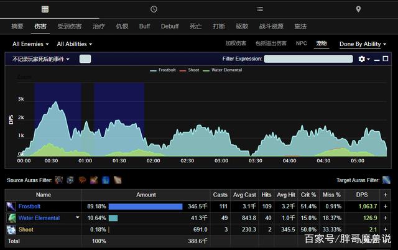Click the Frostbolt spell icon in table
The width and height of the screenshot is (398, 250).
[11, 206]
